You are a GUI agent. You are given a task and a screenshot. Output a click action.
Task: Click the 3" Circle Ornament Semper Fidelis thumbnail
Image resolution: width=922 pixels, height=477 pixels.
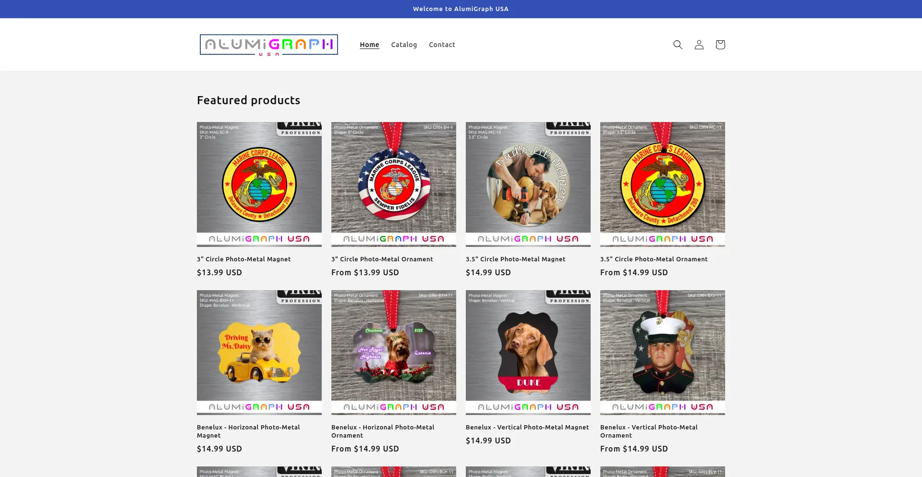point(394,184)
